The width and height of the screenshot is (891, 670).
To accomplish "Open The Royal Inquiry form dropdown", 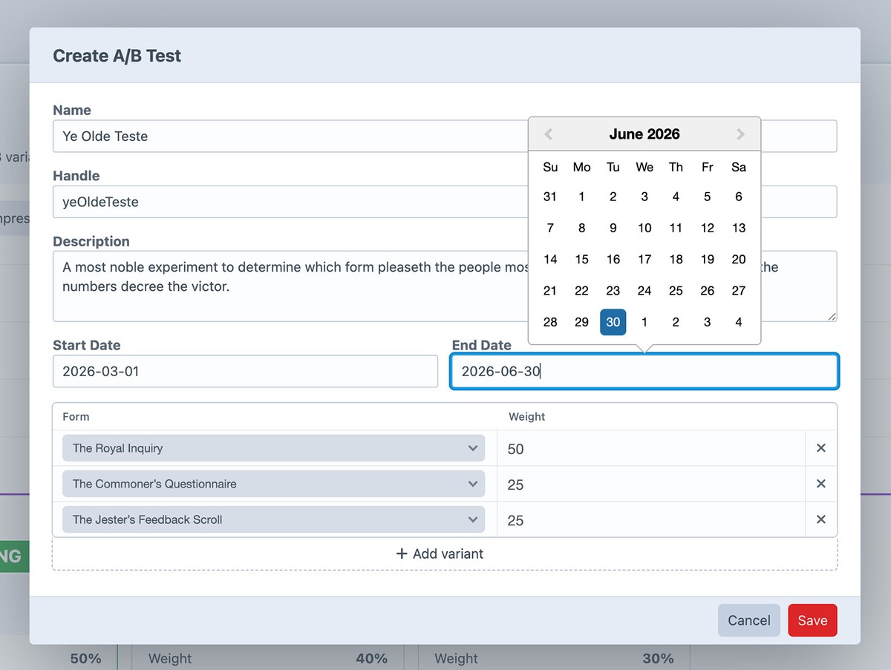I will [274, 448].
